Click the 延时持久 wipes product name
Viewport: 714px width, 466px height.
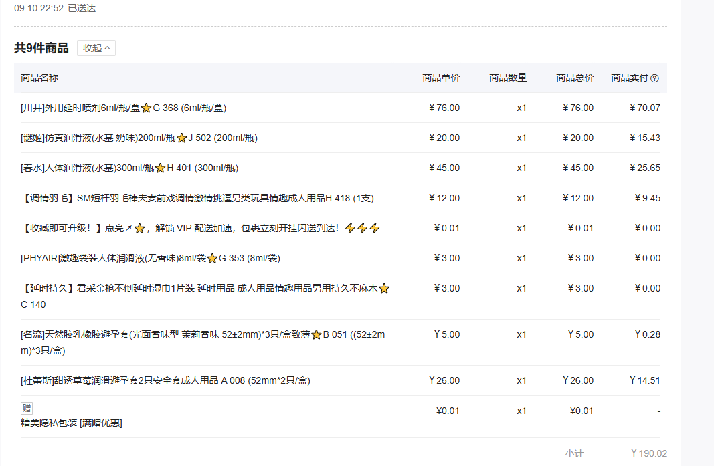[x=199, y=289]
